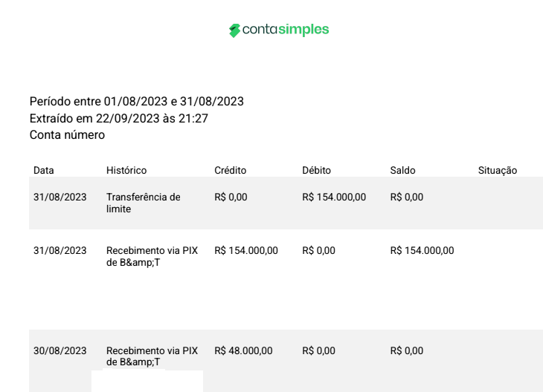This screenshot has width=543, height=392.
Task: Select the 30/08/2023 Recebimento via PIX description
Action: [x=152, y=356]
